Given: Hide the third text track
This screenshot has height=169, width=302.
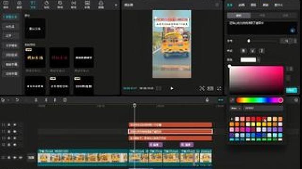Looking at the screenshot, I should [x=15, y=138].
